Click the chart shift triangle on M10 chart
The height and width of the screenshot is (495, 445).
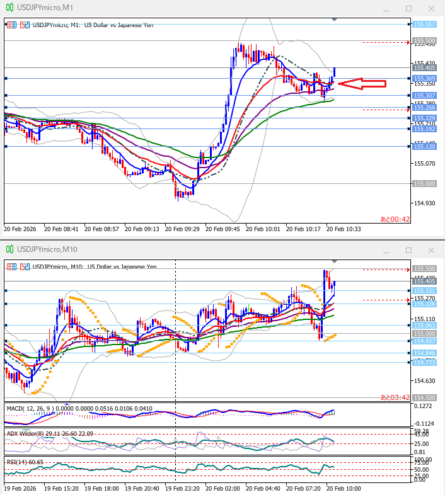(334, 262)
